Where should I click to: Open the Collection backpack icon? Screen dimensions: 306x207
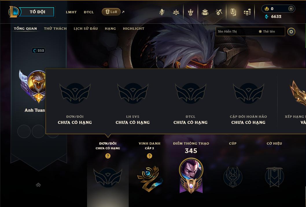point(205,12)
